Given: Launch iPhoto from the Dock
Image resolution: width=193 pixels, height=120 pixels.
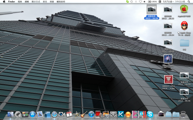Looking at the screenshot, I should coord(106,114).
